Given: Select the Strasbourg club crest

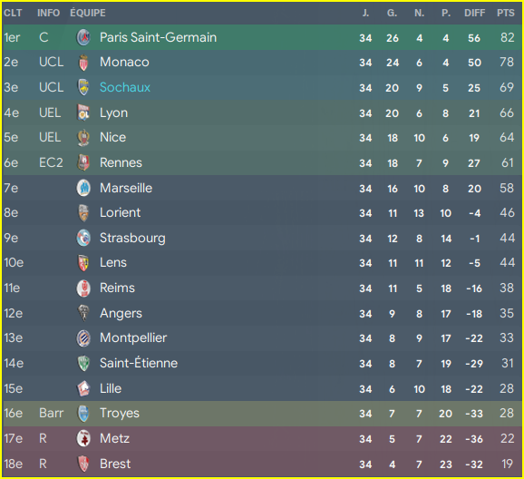Looking at the screenshot, I should click(x=83, y=239).
